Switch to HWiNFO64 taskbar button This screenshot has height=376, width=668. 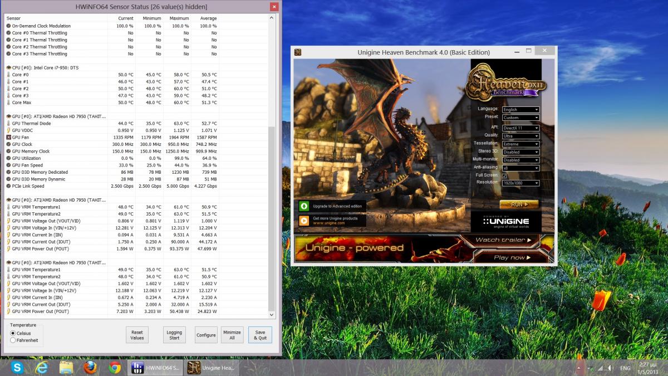155,368
